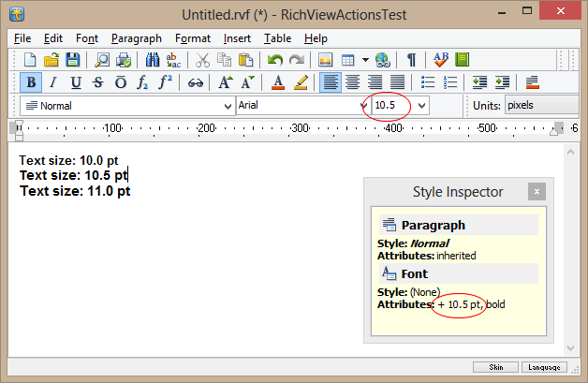Viewport: 588px width, 383px height.
Task: Click the Increase indent icon
Action: 501,82
